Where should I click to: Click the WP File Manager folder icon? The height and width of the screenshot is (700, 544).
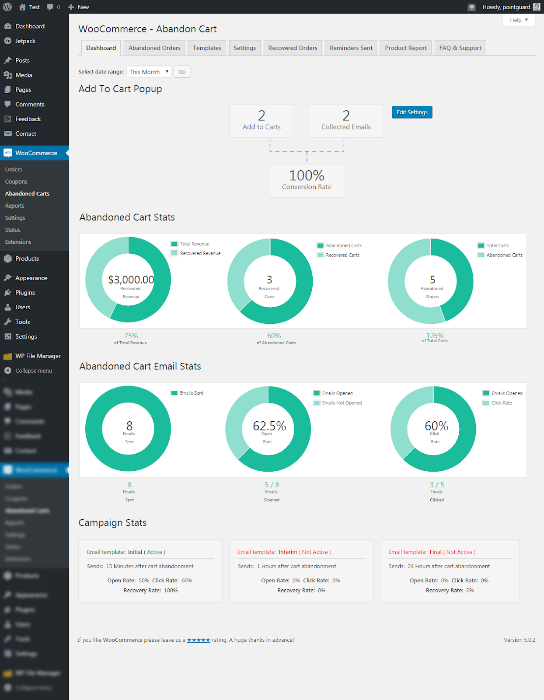8,356
